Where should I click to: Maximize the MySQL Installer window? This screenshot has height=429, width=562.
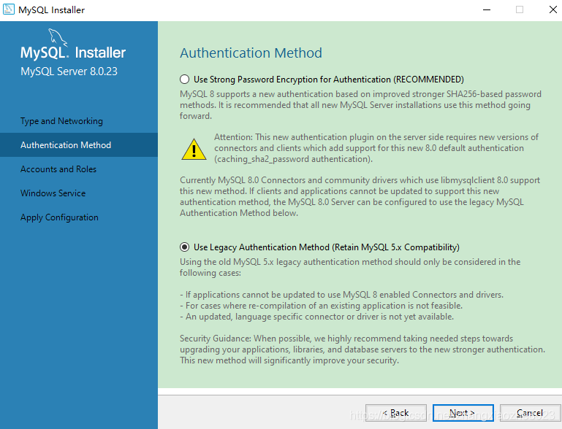pyautogui.click(x=520, y=9)
